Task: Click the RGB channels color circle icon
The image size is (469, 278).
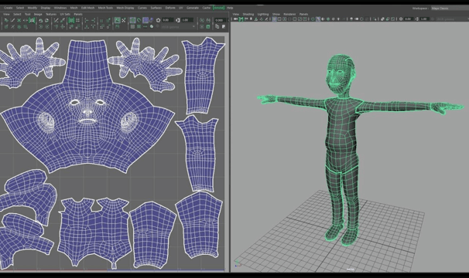Action: [x=152, y=26]
